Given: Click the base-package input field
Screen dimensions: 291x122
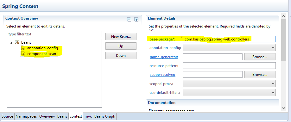Looking at the screenshot, I should click(x=229, y=39).
